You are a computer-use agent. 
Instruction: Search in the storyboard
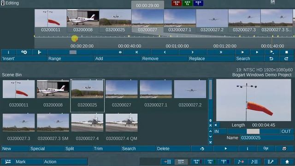point(249,59)
